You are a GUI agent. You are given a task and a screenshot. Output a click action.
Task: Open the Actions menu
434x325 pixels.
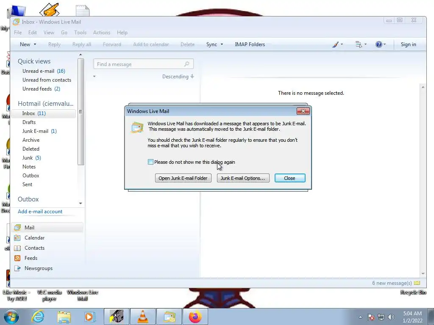tap(102, 32)
